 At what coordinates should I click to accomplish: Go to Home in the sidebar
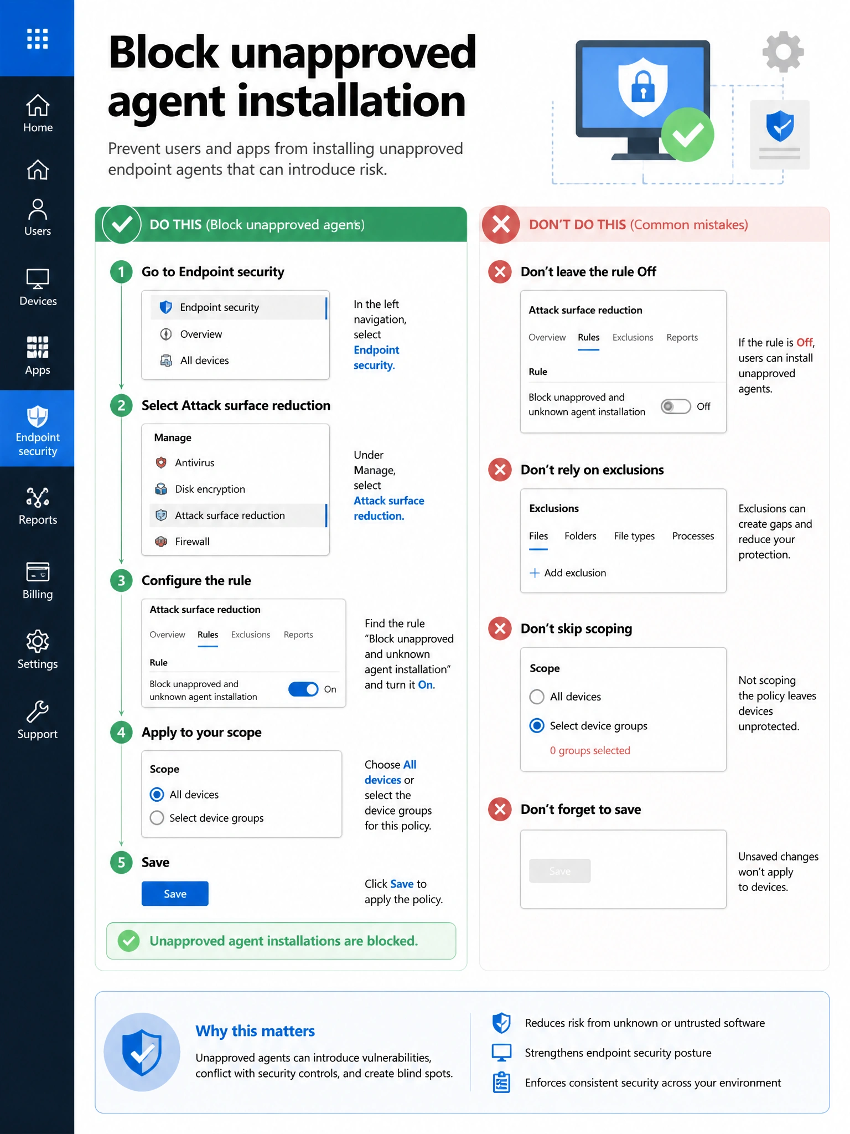pos(38,114)
